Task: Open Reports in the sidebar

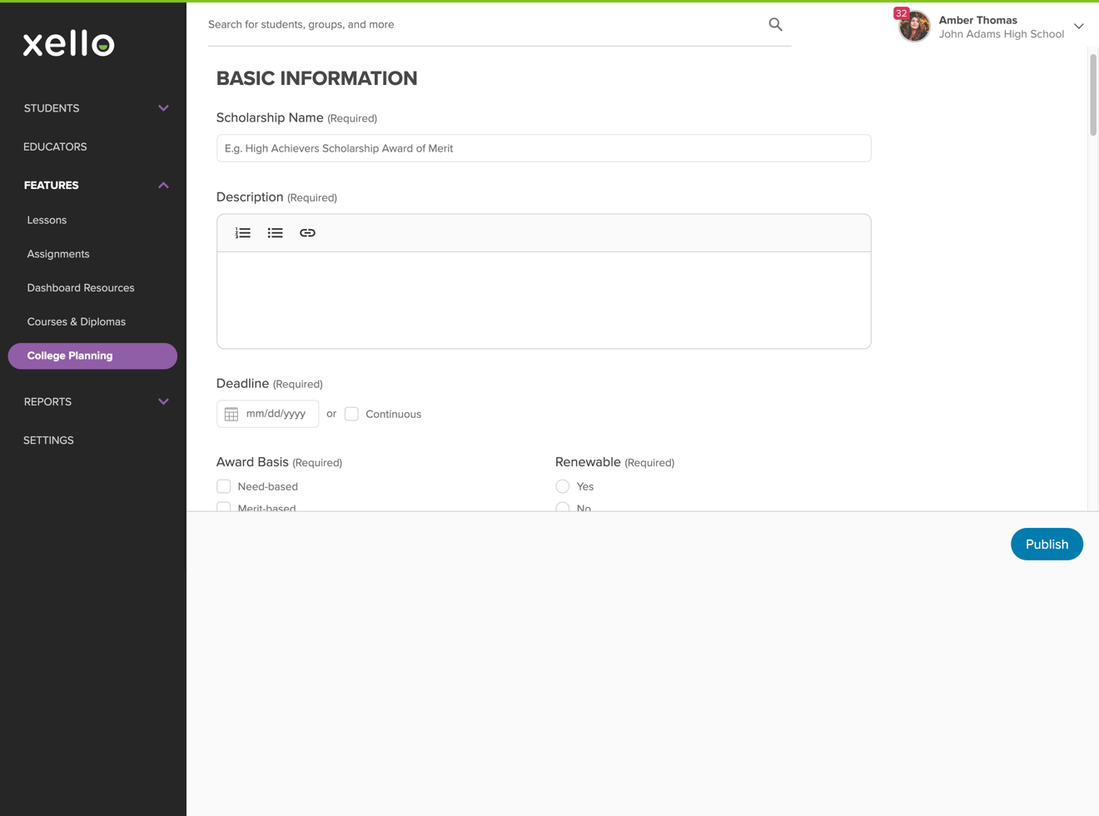Action: click(47, 401)
